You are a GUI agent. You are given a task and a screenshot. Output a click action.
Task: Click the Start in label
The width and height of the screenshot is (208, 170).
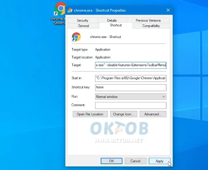point(77,78)
